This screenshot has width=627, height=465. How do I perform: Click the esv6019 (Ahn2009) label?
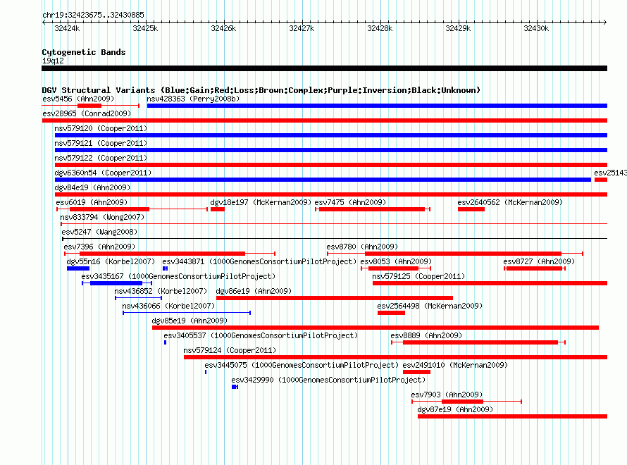[92, 202]
